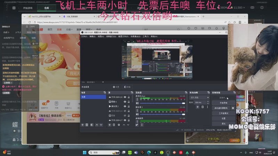This screenshot has width=278, height=156.
Task: Open Douyu 首页 nav link
Action: [x=50, y=29]
